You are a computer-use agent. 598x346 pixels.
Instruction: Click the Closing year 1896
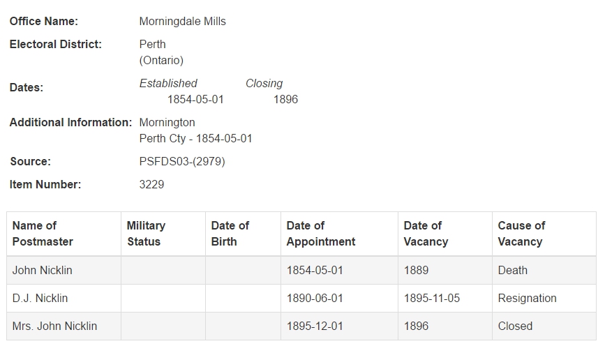click(285, 100)
